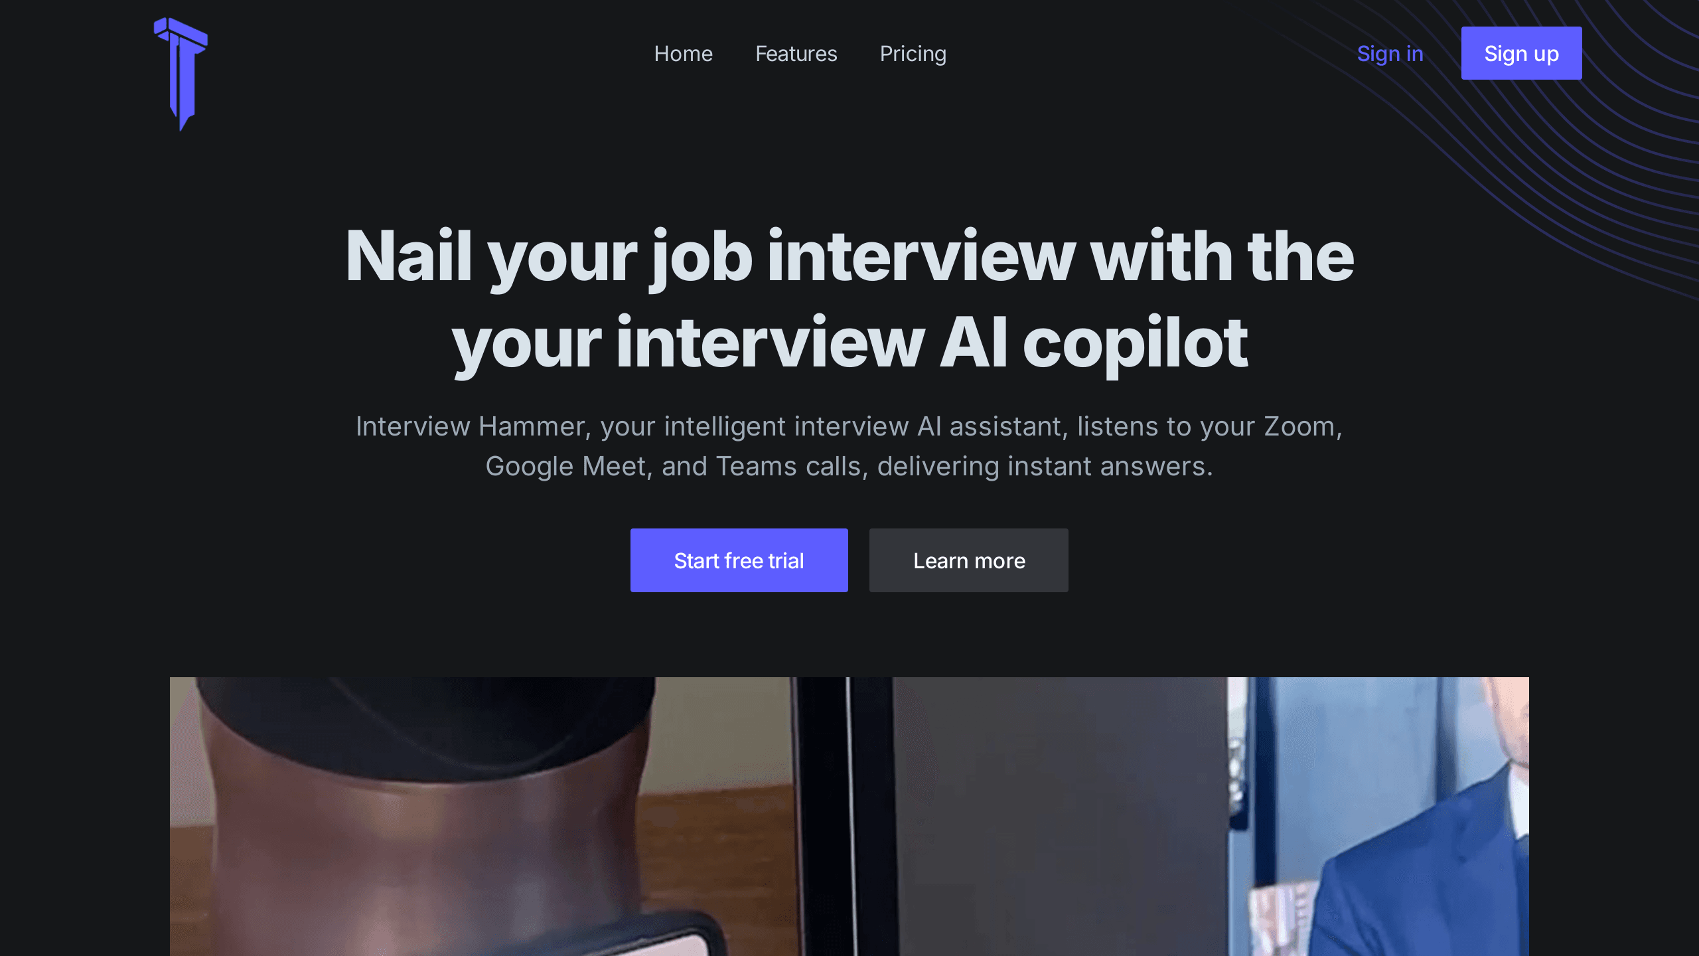
Task: Expand the Features navigation dropdown
Action: point(796,52)
